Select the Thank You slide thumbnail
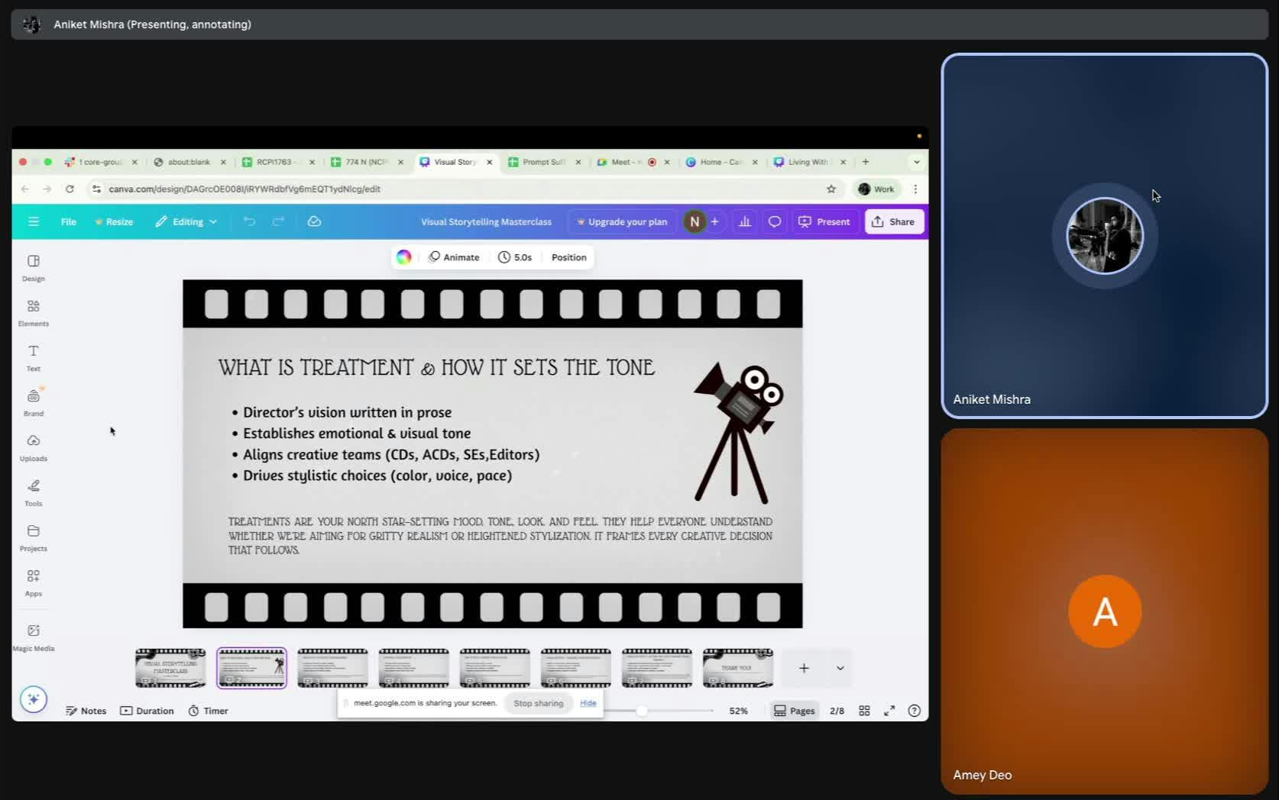 pos(737,668)
